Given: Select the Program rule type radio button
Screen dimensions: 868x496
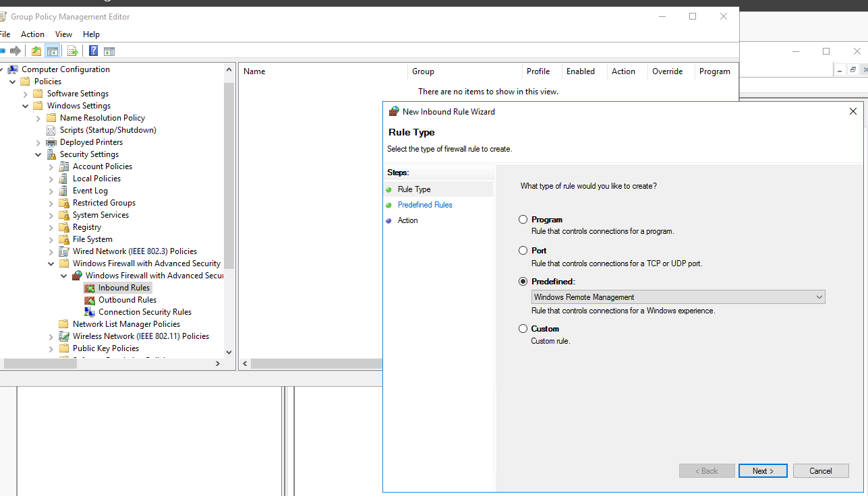Looking at the screenshot, I should click(523, 220).
